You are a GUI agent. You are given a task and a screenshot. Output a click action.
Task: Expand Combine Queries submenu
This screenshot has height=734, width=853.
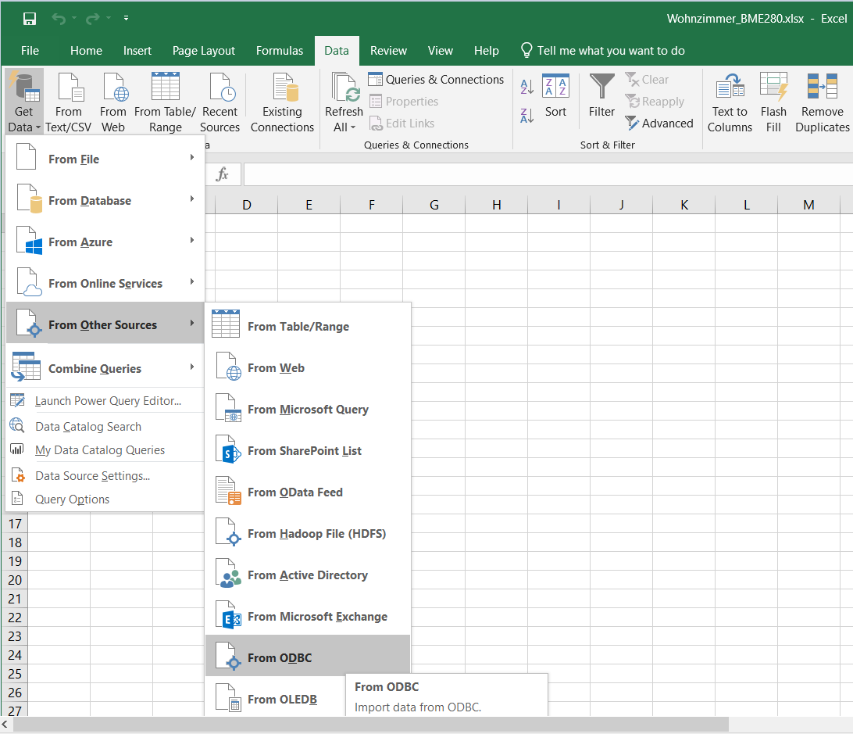[105, 368]
